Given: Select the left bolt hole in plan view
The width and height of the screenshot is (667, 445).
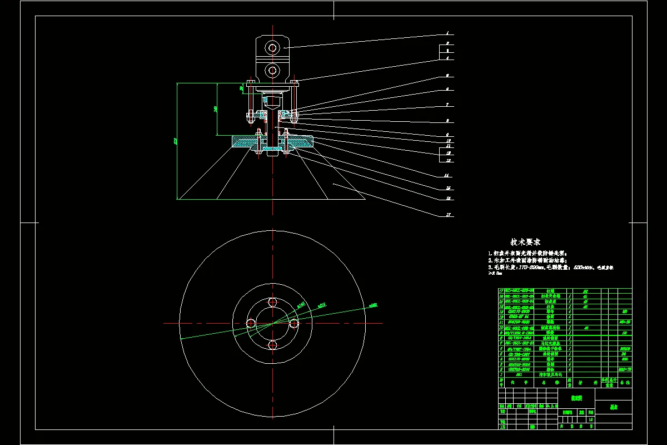Looking at the screenshot, I should click(250, 323).
